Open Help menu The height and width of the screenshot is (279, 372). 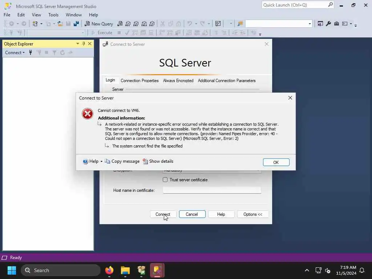[93, 15]
